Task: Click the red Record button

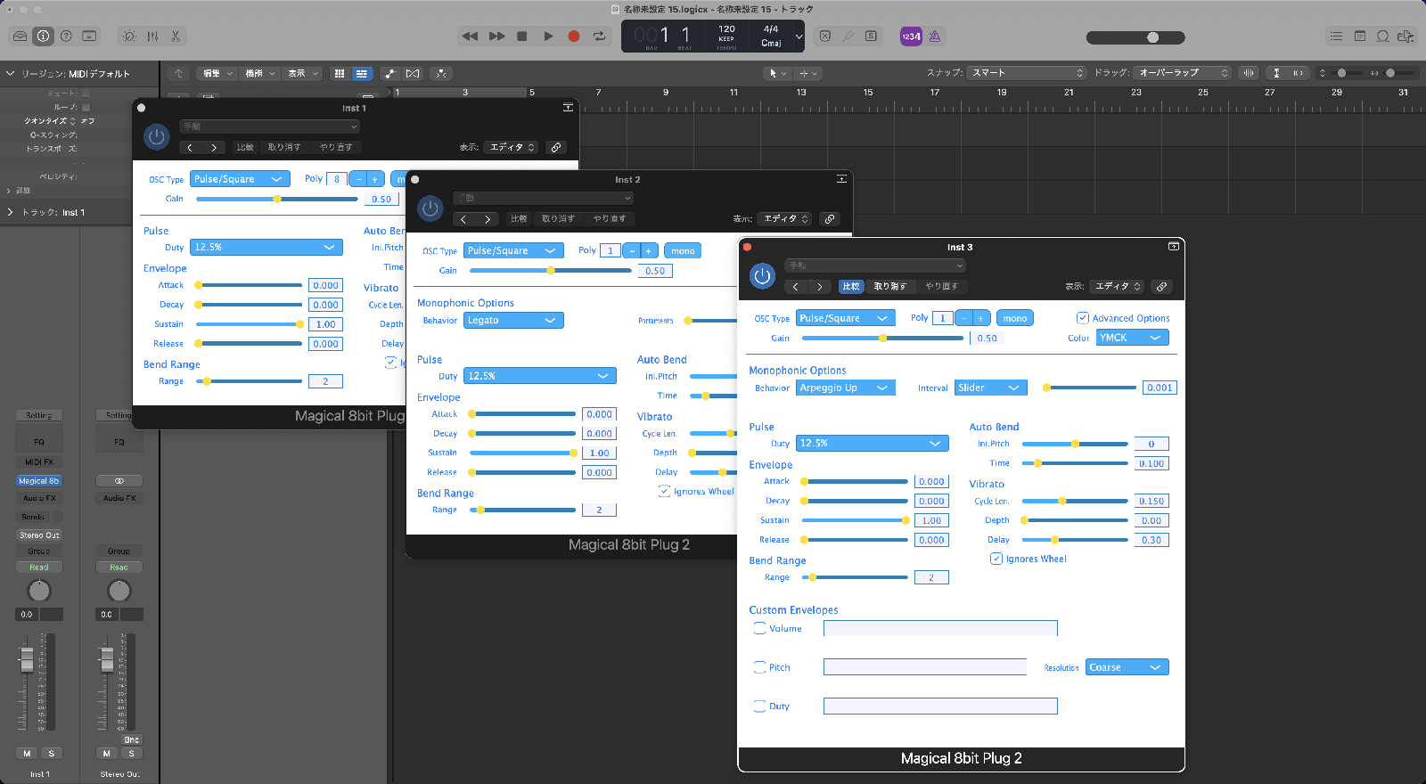Action: coord(574,37)
